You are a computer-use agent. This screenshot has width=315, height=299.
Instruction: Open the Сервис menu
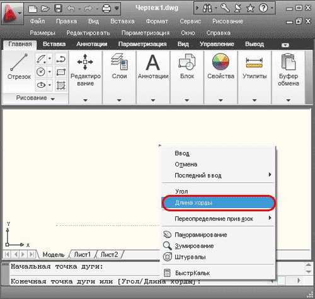190,21
